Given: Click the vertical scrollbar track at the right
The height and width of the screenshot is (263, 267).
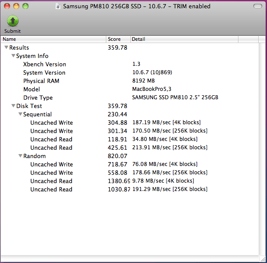Looking at the screenshot, I should pyautogui.click(x=262, y=149).
